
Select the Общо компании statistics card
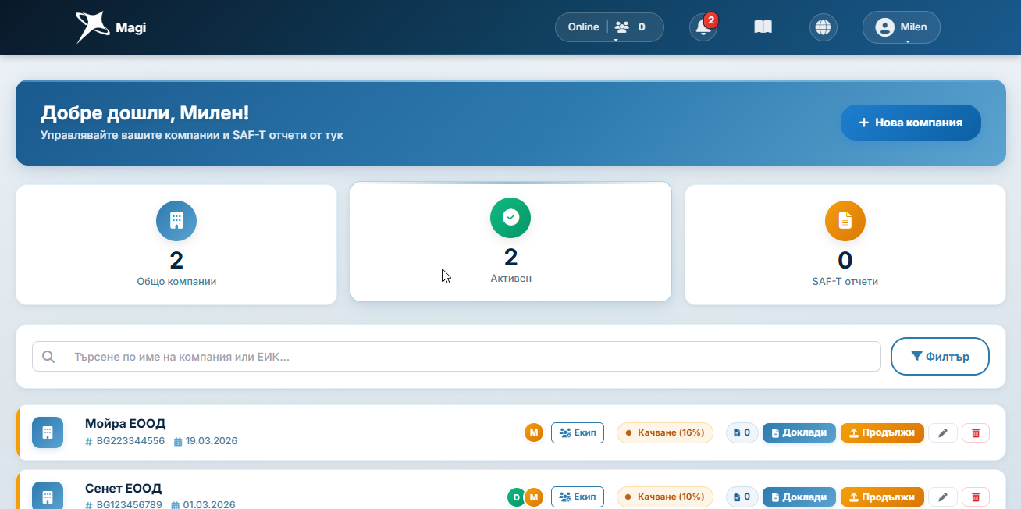[x=176, y=244]
